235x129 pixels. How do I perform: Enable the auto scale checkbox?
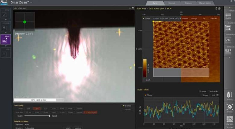(x=209, y=91)
